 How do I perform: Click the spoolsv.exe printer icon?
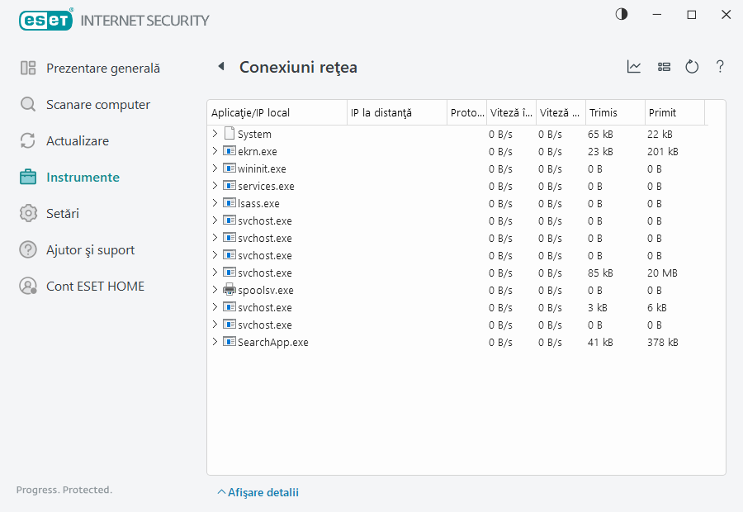230,290
